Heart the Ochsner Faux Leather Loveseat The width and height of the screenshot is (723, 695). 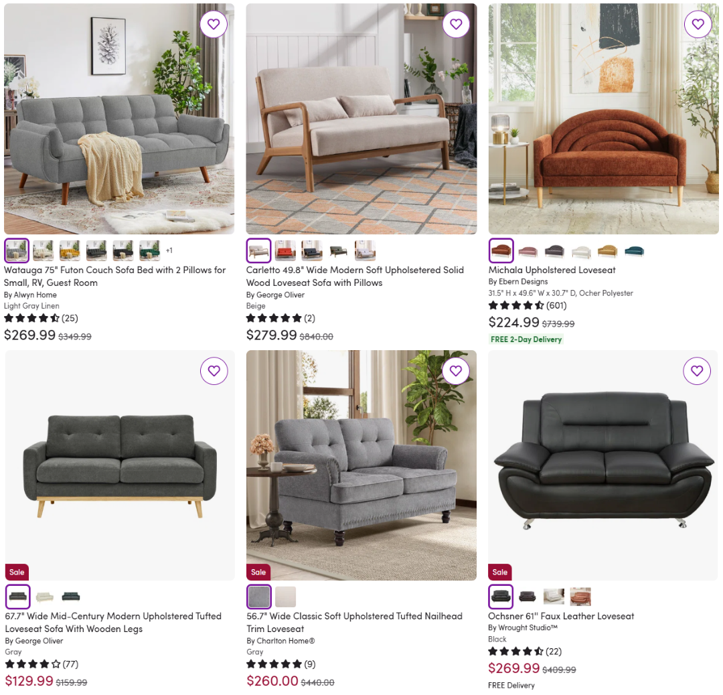pos(697,371)
